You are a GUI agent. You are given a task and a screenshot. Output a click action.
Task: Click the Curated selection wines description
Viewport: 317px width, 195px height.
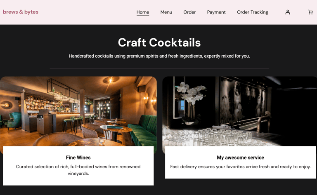click(x=78, y=170)
